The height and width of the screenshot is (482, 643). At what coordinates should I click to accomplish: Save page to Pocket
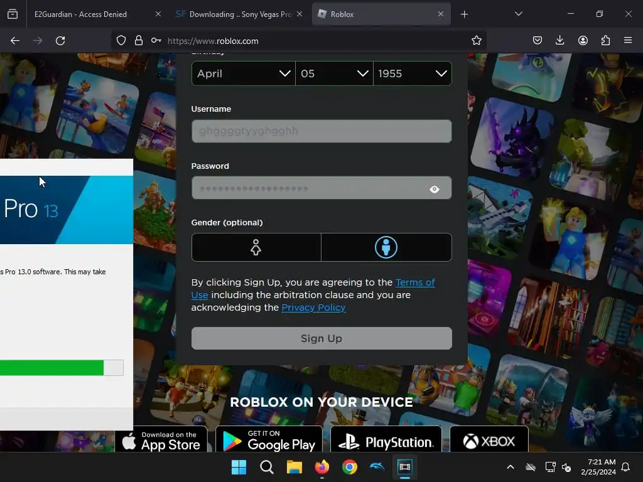point(538,40)
